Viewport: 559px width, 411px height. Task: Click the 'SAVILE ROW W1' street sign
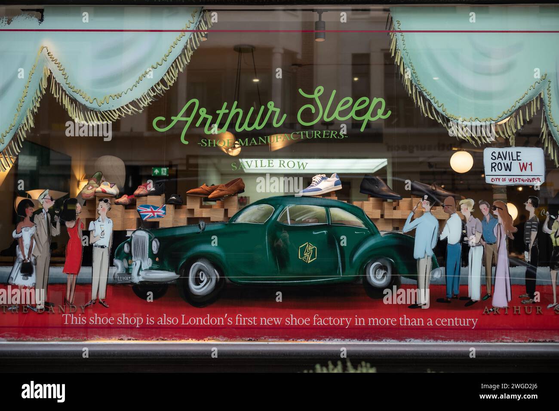point(514,167)
